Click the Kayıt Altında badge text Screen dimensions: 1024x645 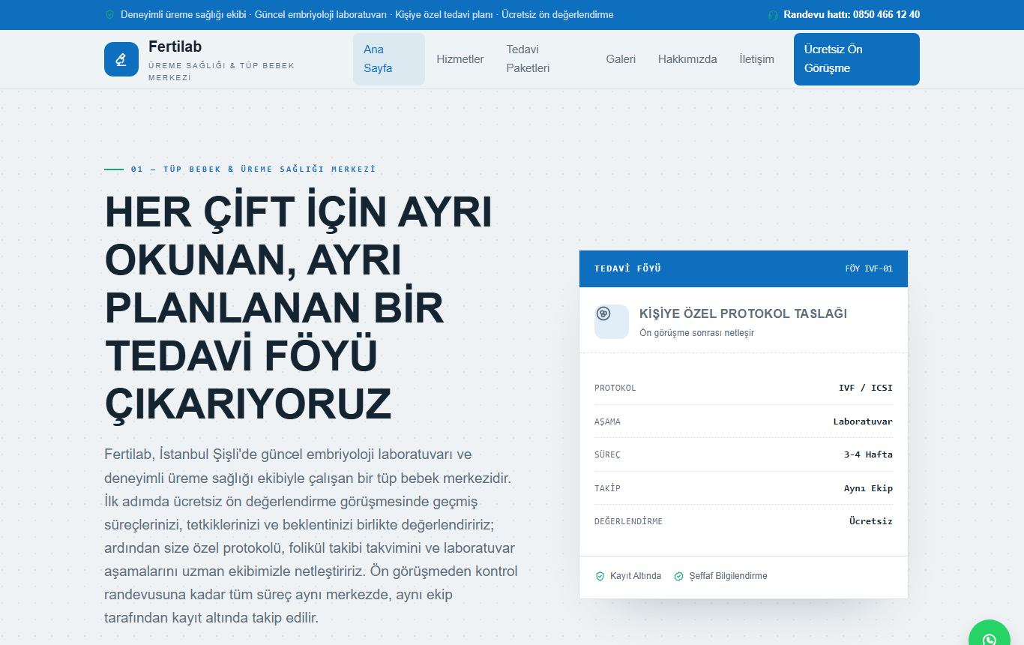click(636, 576)
